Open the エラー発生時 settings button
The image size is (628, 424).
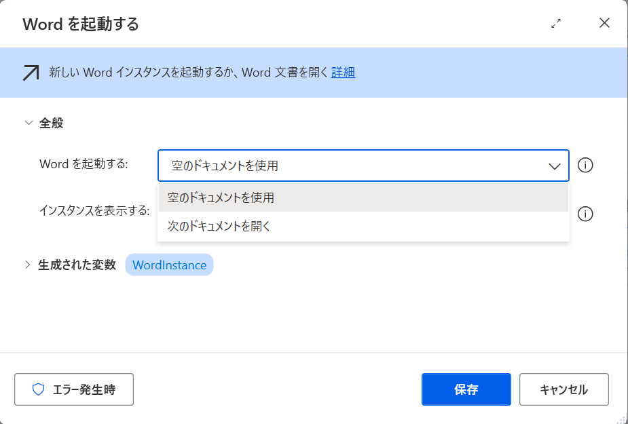click(74, 389)
